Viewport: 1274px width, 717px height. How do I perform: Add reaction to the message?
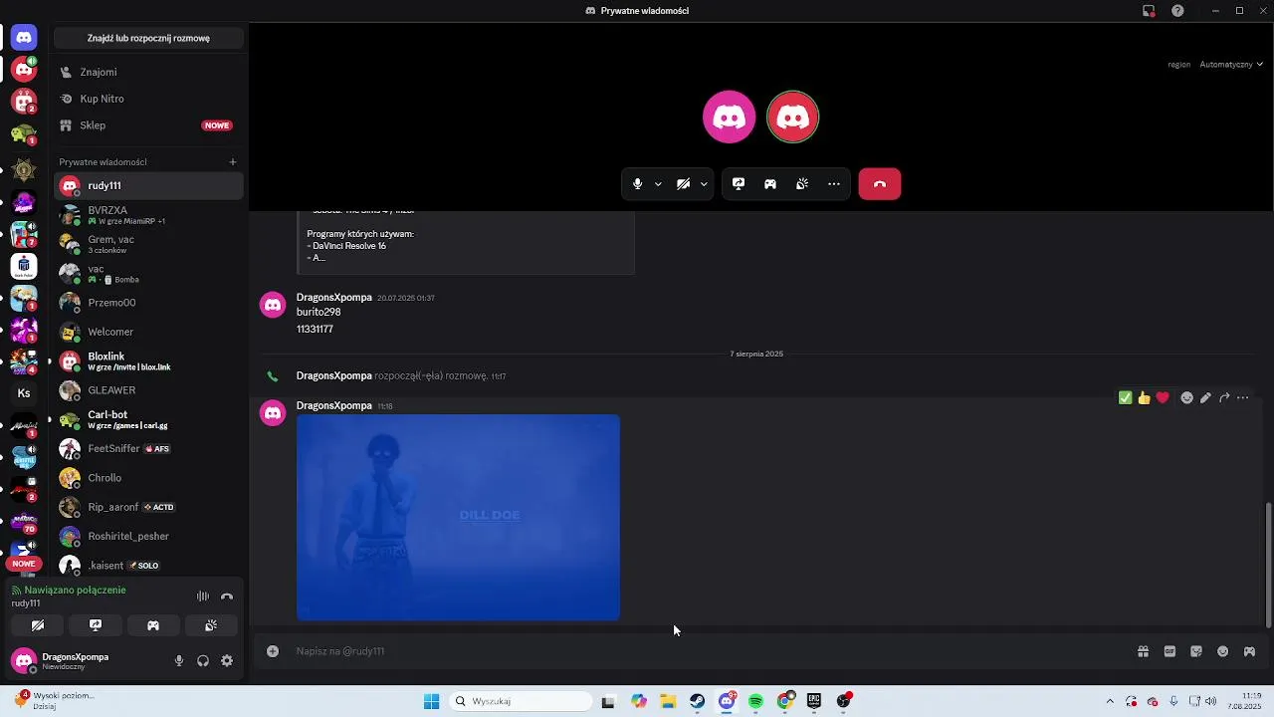click(x=1186, y=398)
